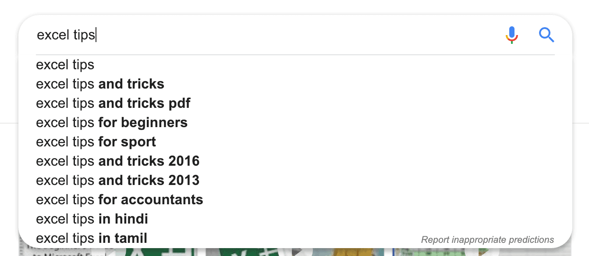Open the 'Report inappropriate predictions' link
Viewport: 589px width, 256px height.
(x=487, y=240)
